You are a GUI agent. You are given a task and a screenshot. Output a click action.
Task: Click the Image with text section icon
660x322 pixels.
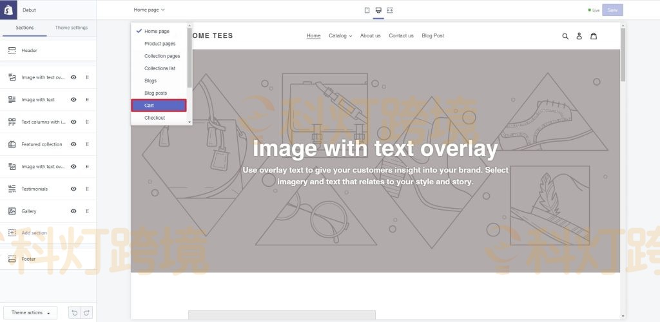pyautogui.click(x=12, y=100)
